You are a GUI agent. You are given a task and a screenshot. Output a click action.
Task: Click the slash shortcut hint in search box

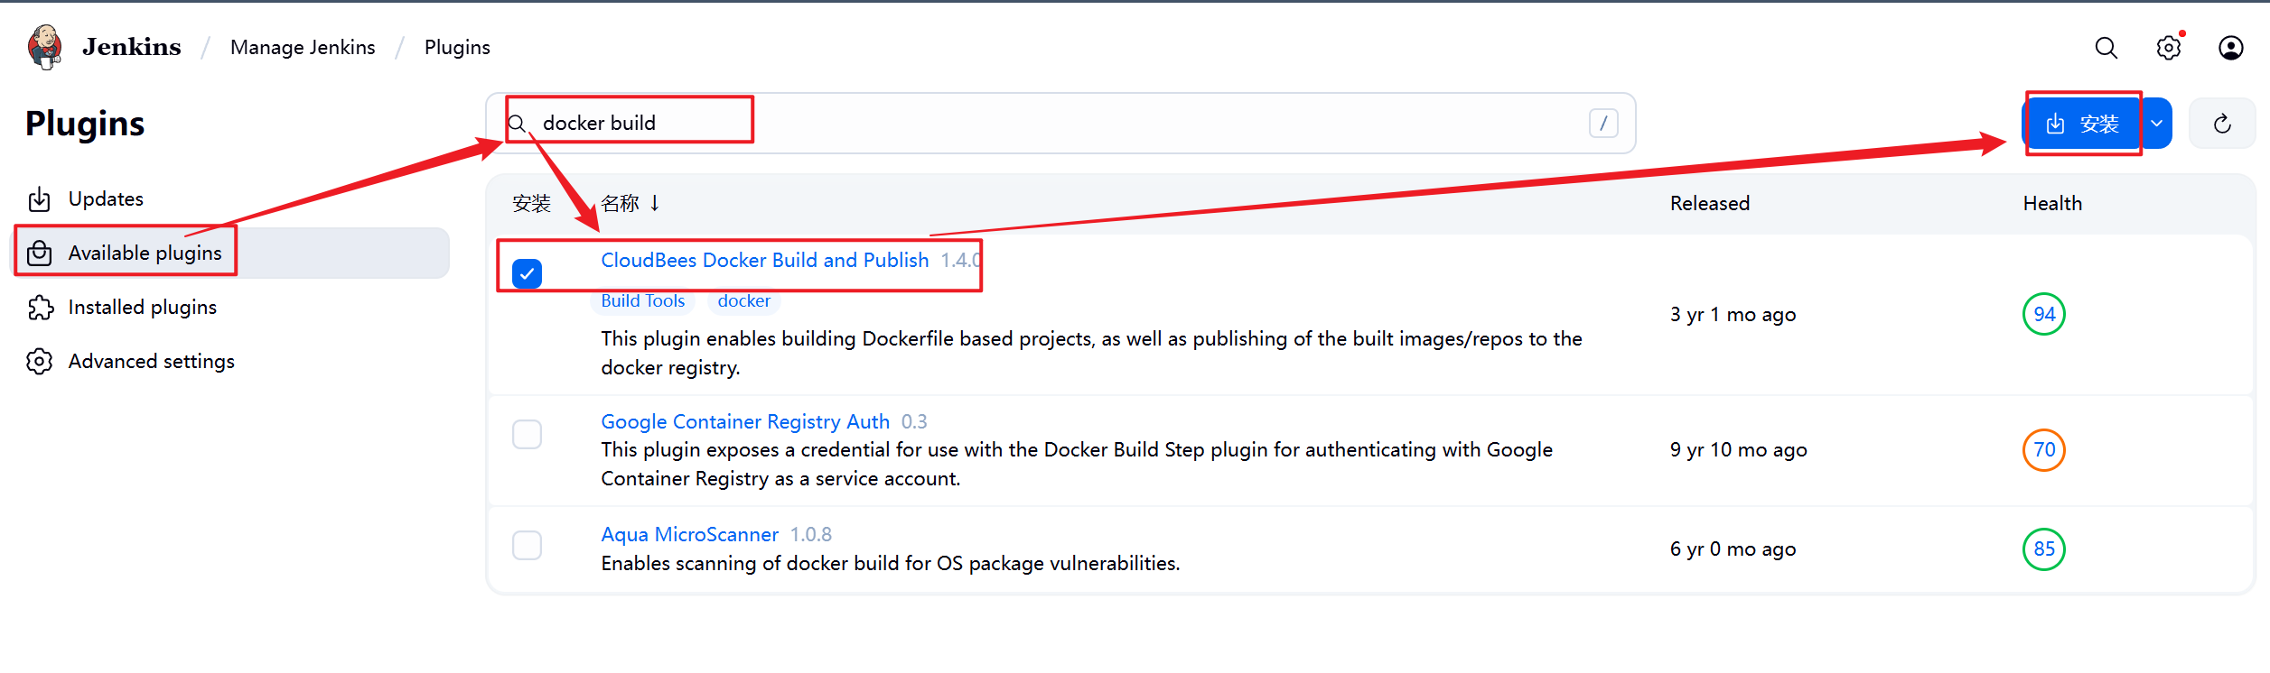(x=1603, y=124)
